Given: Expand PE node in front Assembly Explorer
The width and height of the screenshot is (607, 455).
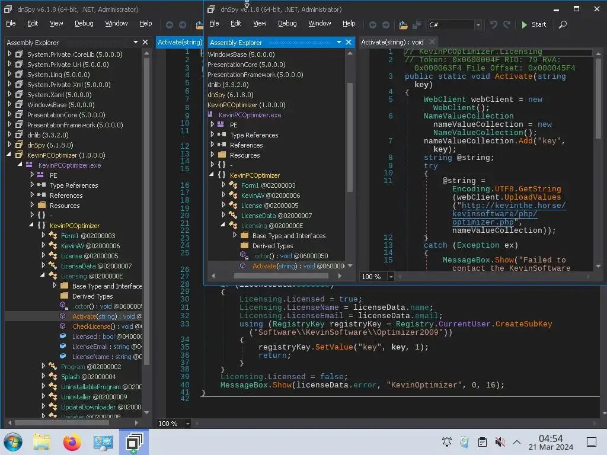Looking at the screenshot, I should (x=212, y=124).
